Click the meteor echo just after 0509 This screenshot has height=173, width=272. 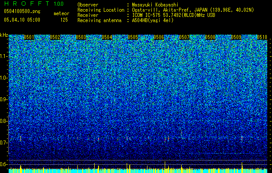(x=242, y=139)
